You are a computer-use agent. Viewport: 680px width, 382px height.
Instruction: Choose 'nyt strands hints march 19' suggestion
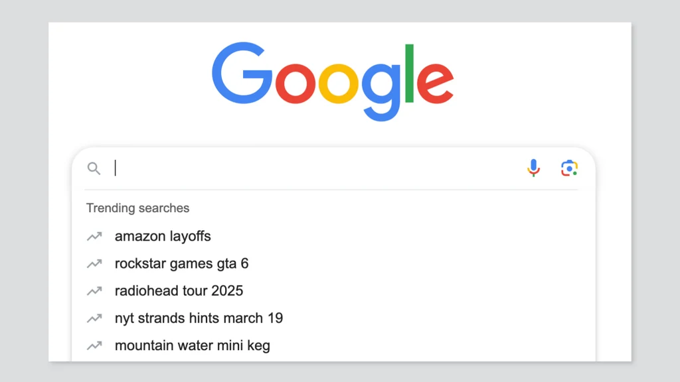click(199, 318)
